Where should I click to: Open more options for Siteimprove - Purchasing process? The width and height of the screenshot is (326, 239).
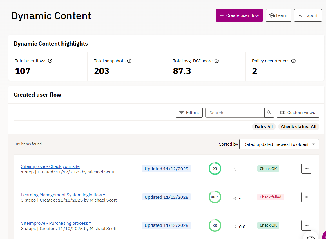tap(306, 225)
